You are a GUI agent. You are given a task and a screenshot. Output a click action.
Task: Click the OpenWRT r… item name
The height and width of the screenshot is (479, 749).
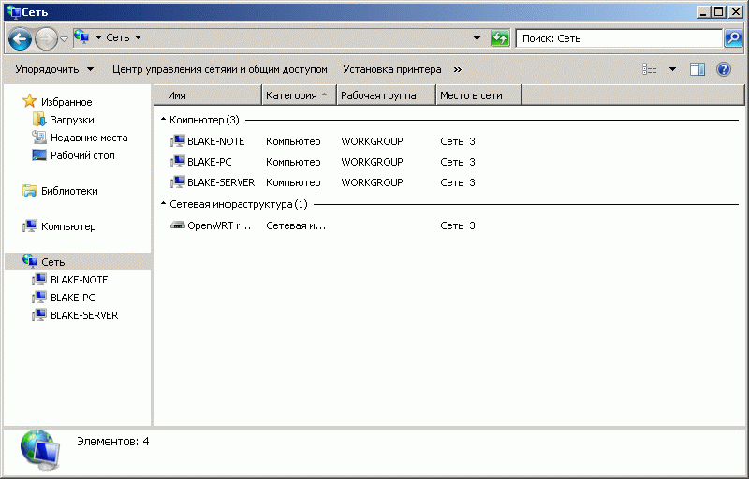click(x=219, y=225)
